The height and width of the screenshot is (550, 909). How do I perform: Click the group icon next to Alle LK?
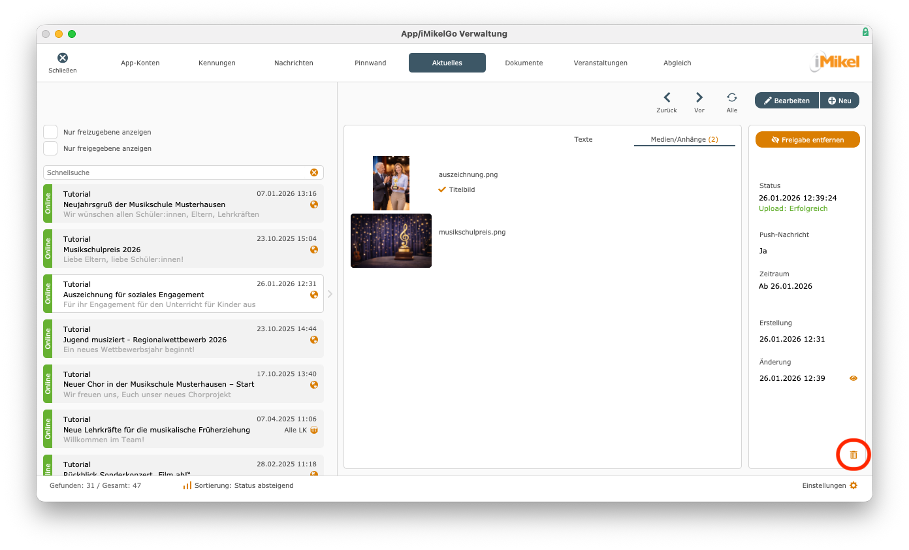coord(314,430)
